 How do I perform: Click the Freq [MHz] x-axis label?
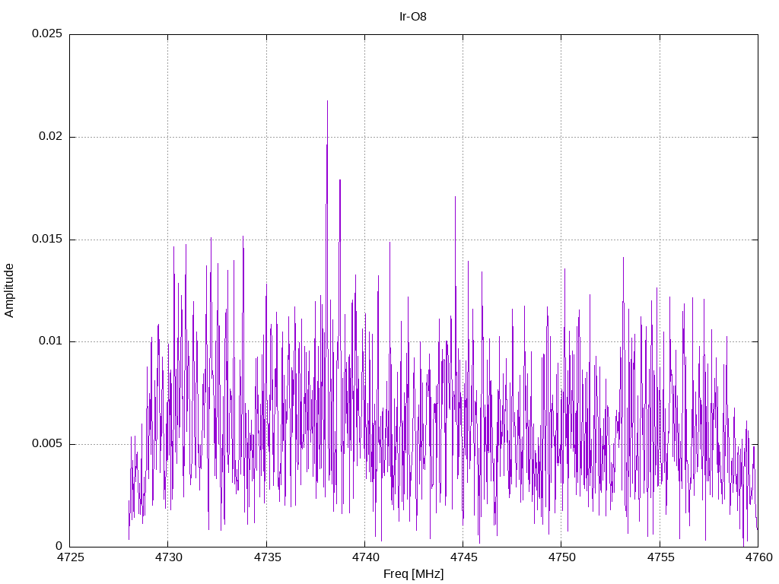tap(413, 574)
